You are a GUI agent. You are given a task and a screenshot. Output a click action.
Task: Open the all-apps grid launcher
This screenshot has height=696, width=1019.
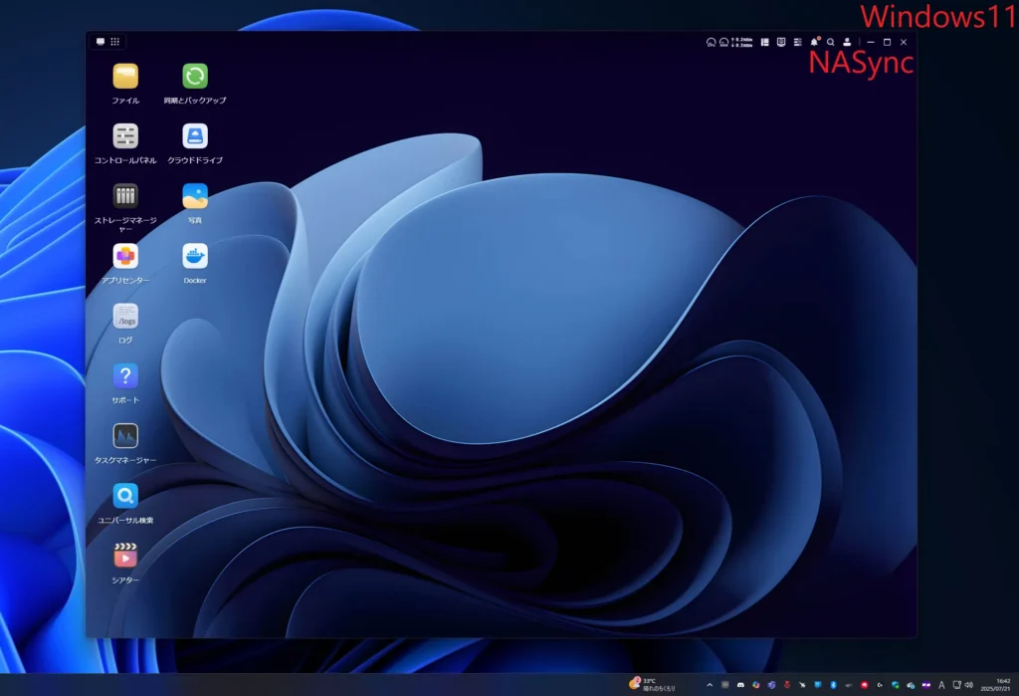click(x=115, y=42)
